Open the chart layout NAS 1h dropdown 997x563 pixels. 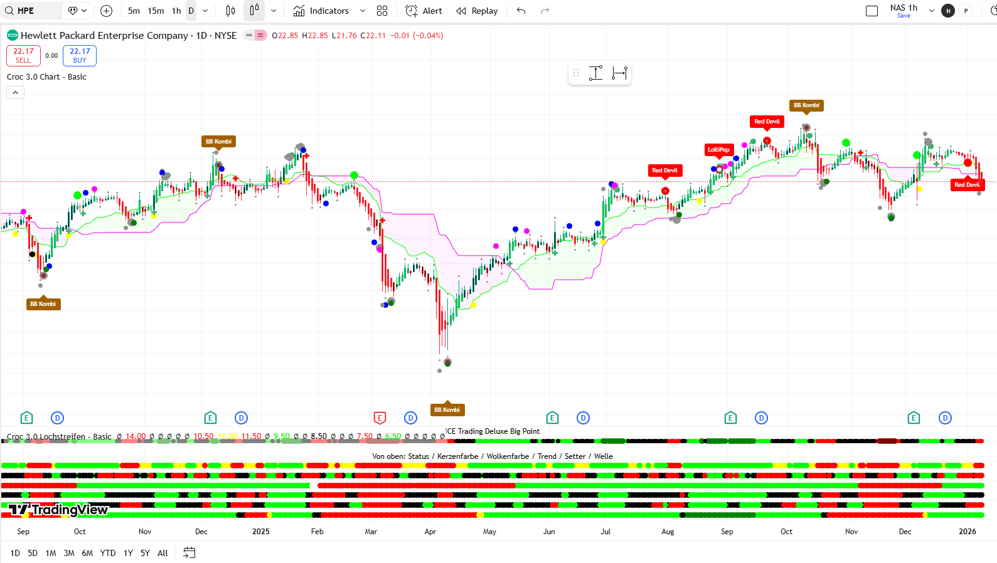pyautogui.click(x=931, y=11)
